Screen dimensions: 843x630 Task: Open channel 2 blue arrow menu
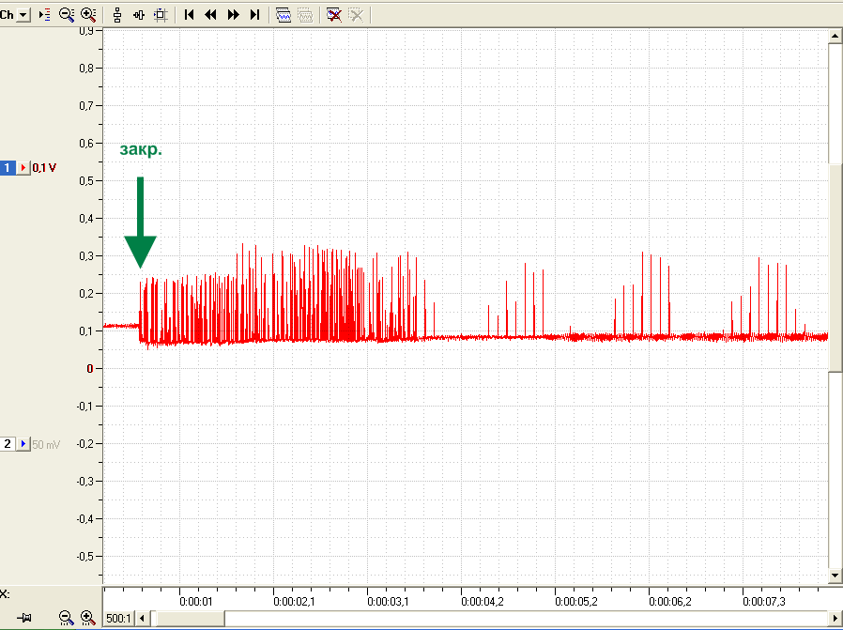coord(23,444)
